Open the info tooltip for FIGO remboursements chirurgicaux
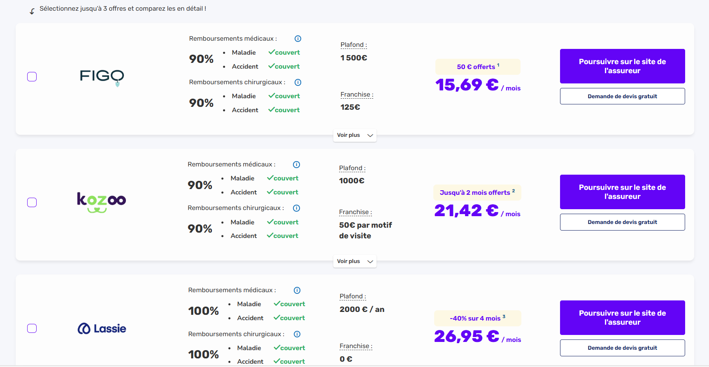 [x=298, y=82]
